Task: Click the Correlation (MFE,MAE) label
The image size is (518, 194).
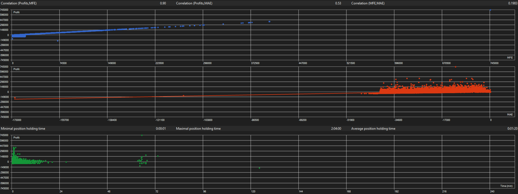Action: point(368,3)
